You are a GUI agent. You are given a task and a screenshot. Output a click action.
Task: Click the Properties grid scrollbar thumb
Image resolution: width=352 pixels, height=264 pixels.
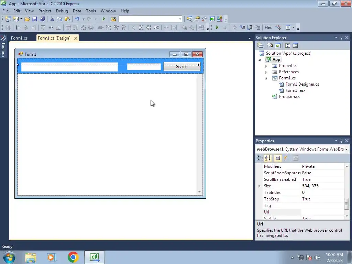coord(346,204)
